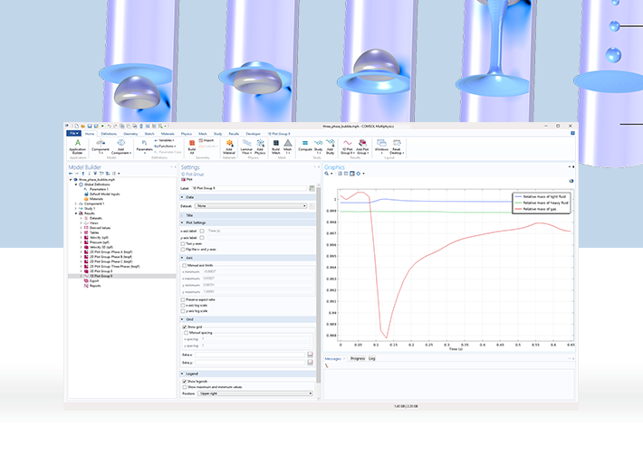Image resolution: width=643 pixels, height=473 pixels.
Task: Toggle the Two y-axes checkbox
Action: [x=183, y=243]
